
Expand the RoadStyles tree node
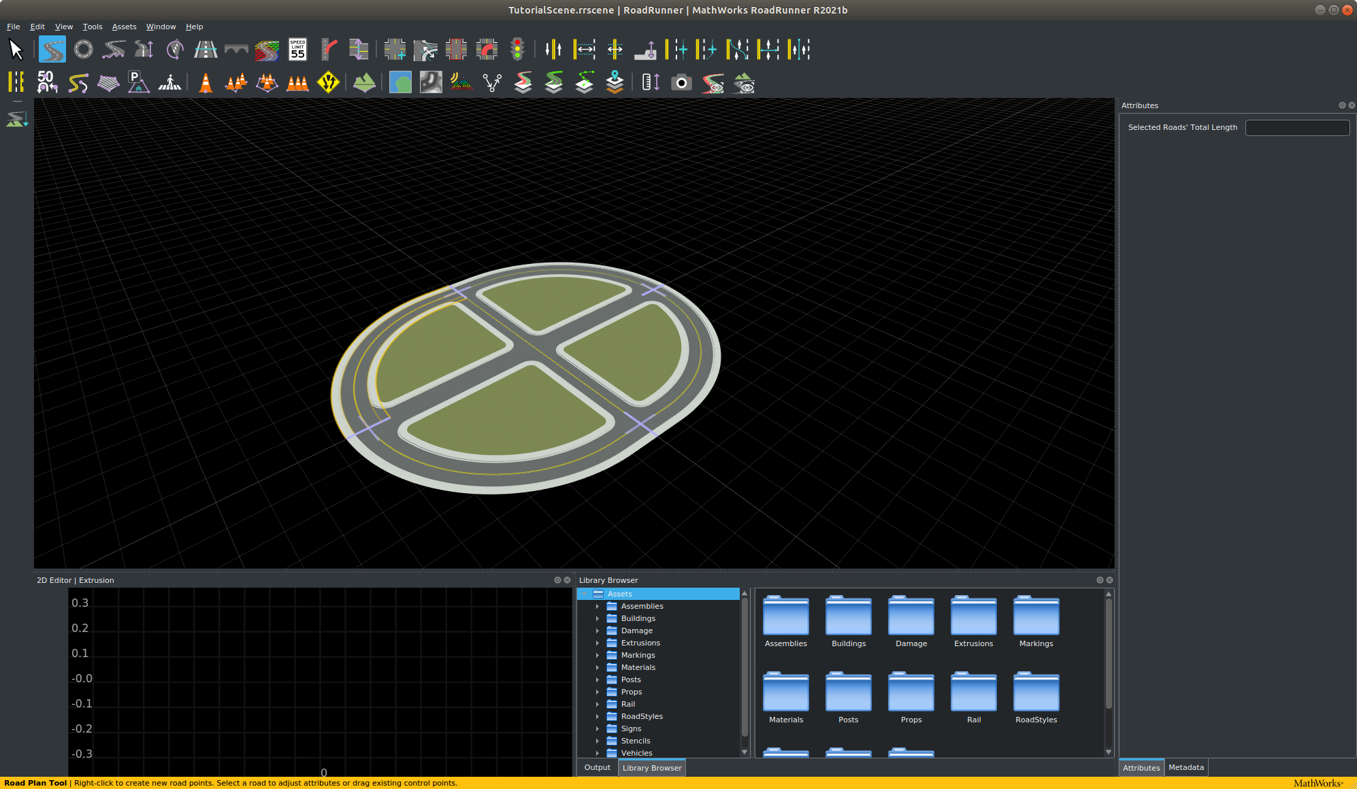[598, 716]
